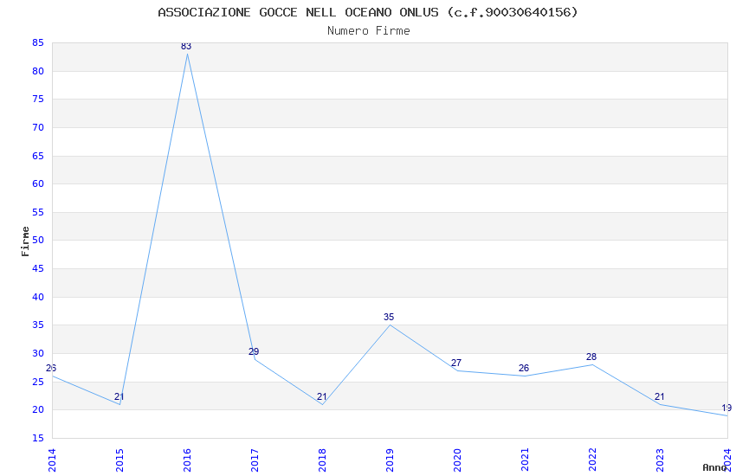Click y-axis tick value 75

pyautogui.click(x=38, y=99)
